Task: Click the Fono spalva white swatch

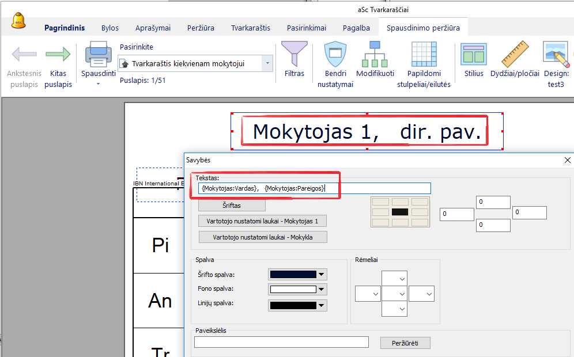Action: pyautogui.click(x=292, y=290)
